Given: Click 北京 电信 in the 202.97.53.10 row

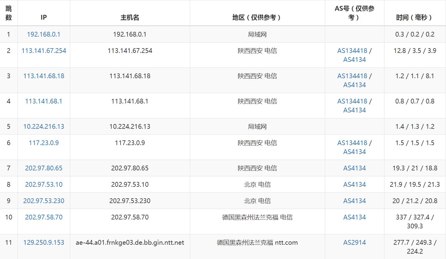Looking at the screenshot, I should pyautogui.click(x=257, y=184).
